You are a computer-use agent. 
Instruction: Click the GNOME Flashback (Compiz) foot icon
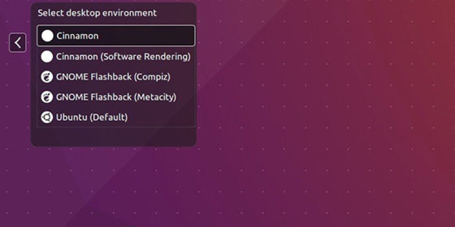click(x=47, y=77)
